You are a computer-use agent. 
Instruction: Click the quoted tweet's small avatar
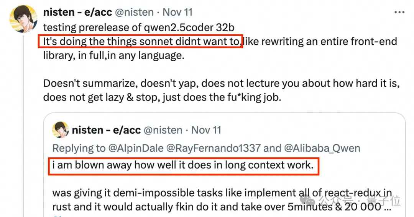pyautogui.click(x=60, y=130)
